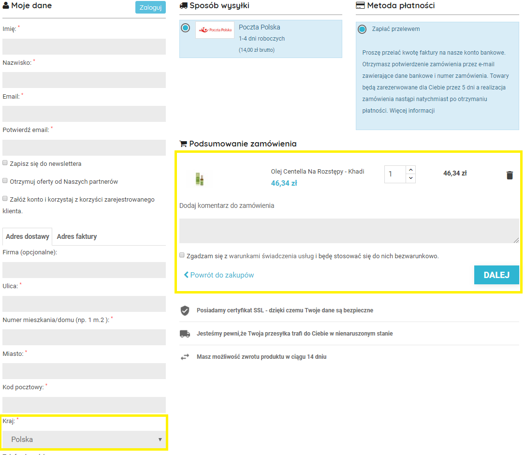Click the return arrows icon next to zwrotu text
This screenshot has width=525, height=455.
[185, 357]
